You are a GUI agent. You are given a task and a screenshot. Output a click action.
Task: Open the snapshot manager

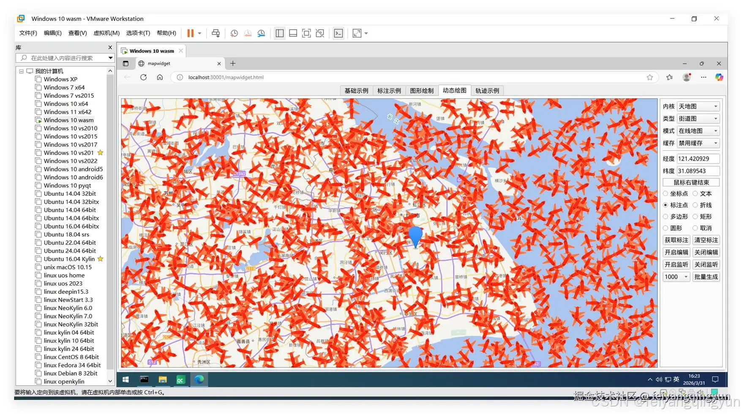pyautogui.click(x=261, y=33)
